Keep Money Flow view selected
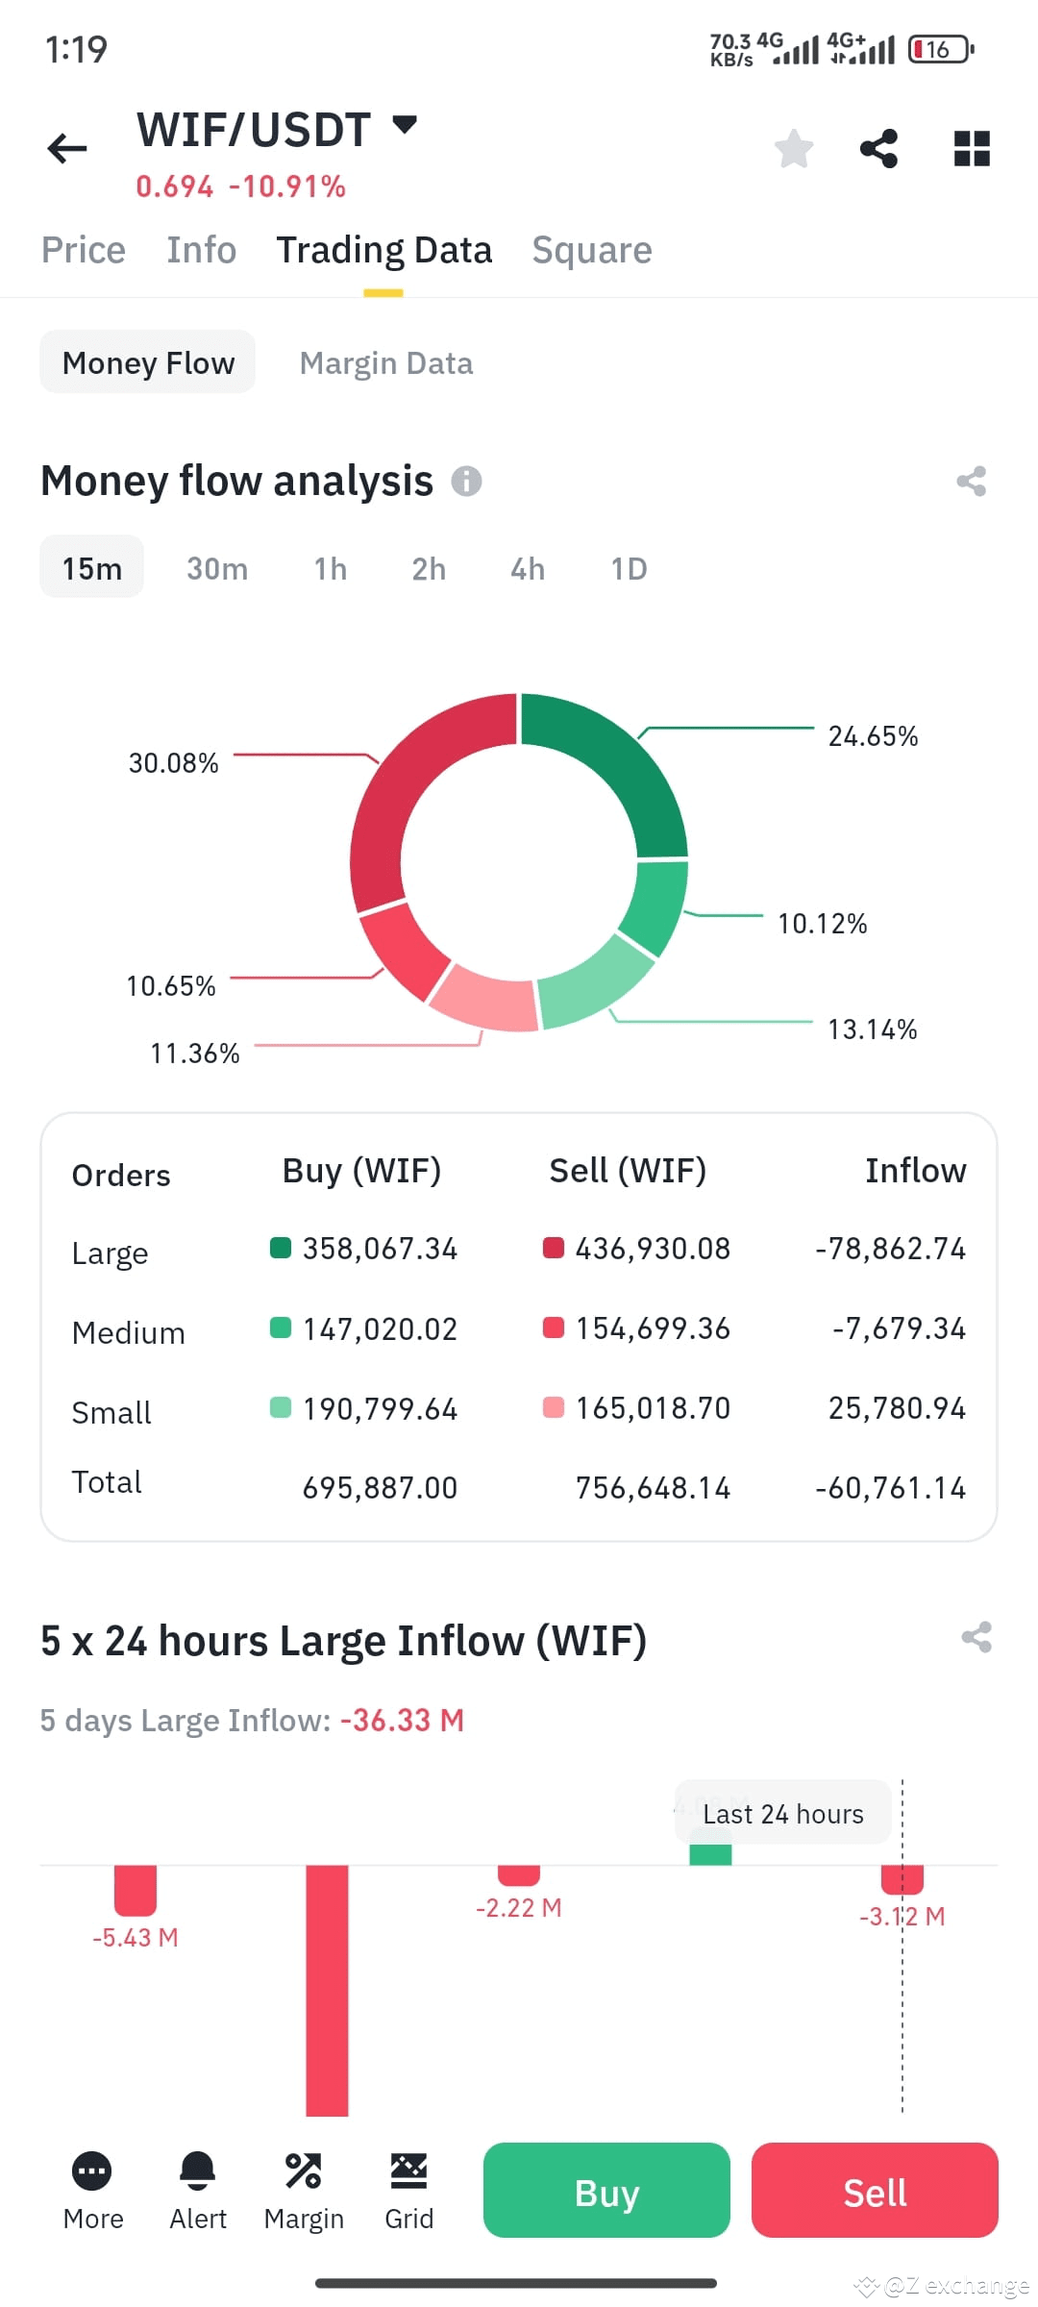The image size is (1038, 2307). (x=147, y=362)
